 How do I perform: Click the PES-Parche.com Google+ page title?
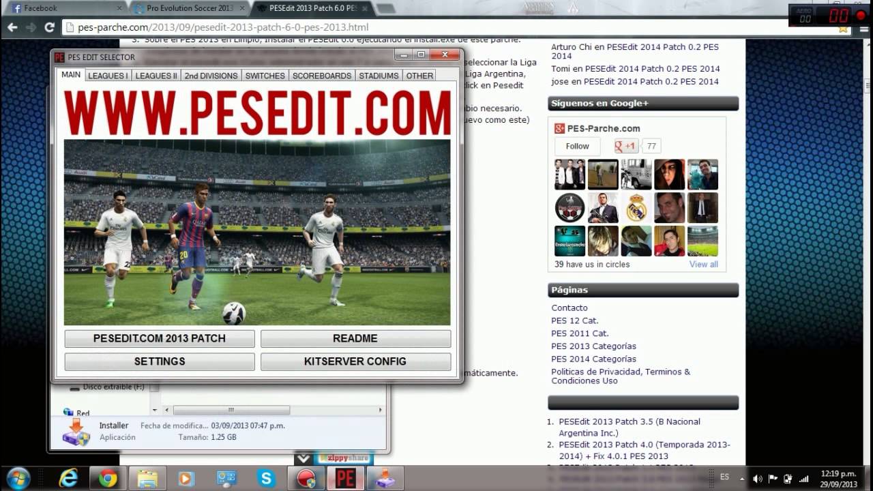[x=604, y=128]
